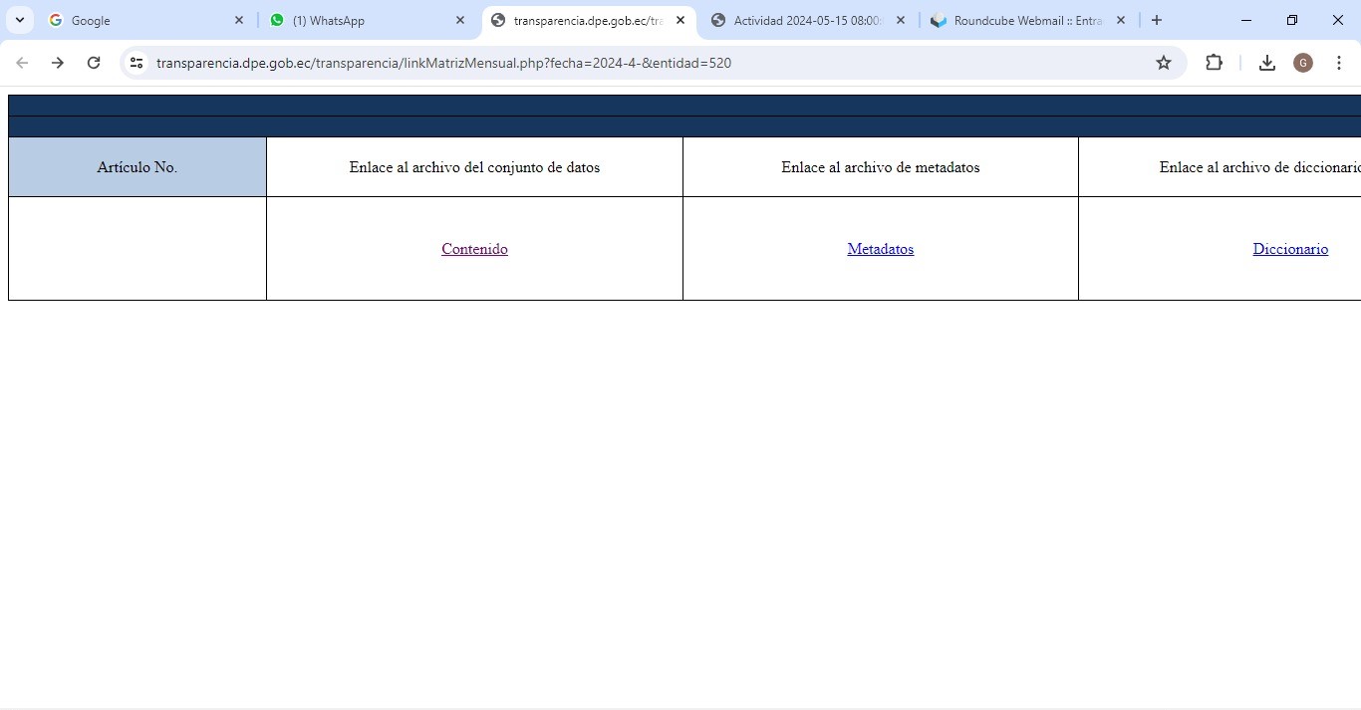
Task: Reload the current page
Action: pos(94,63)
